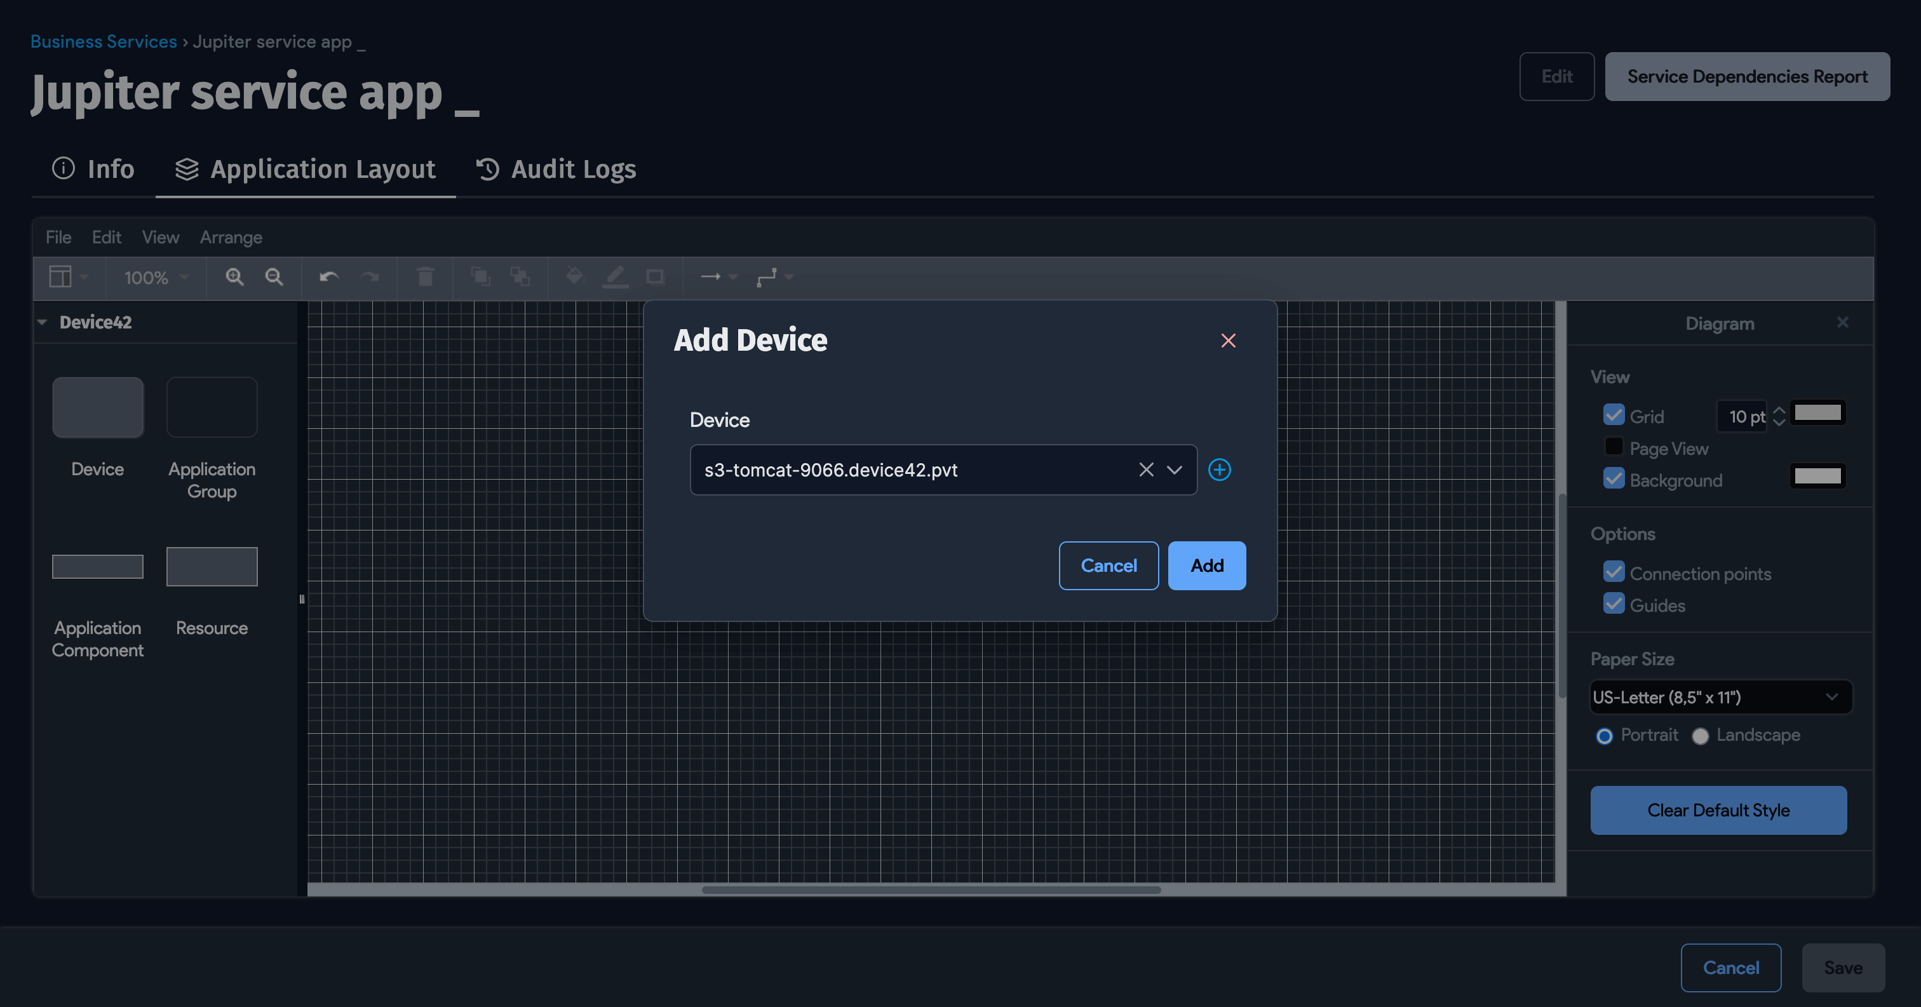The height and width of the screenshot is (1007, 1921).
Task: Click the view layout panel icon
Action: (x=60, y=277)
